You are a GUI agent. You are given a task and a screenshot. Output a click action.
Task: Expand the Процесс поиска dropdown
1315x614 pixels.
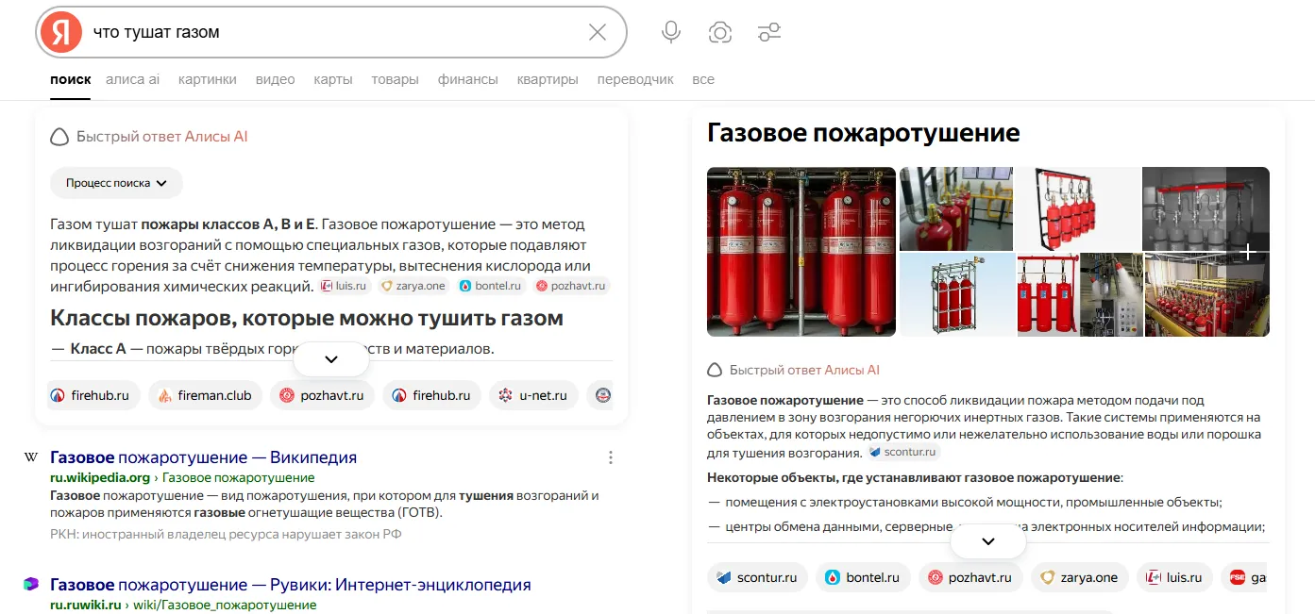pos(116,183)
